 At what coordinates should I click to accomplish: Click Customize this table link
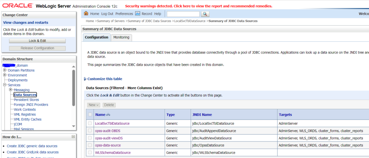click(105, 79)
